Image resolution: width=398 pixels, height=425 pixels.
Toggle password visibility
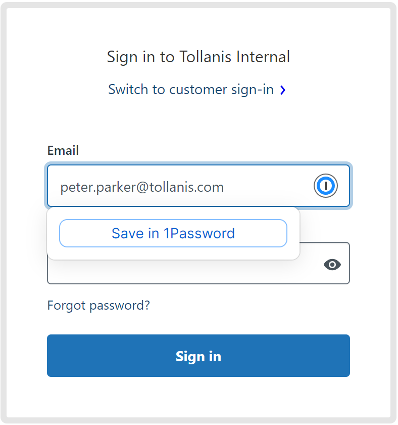coord(332,264)
